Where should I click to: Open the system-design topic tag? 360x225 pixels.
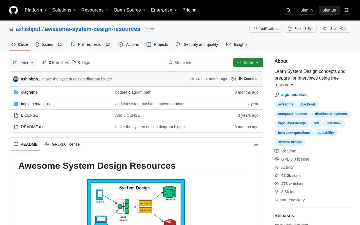(x=290, y=142)
